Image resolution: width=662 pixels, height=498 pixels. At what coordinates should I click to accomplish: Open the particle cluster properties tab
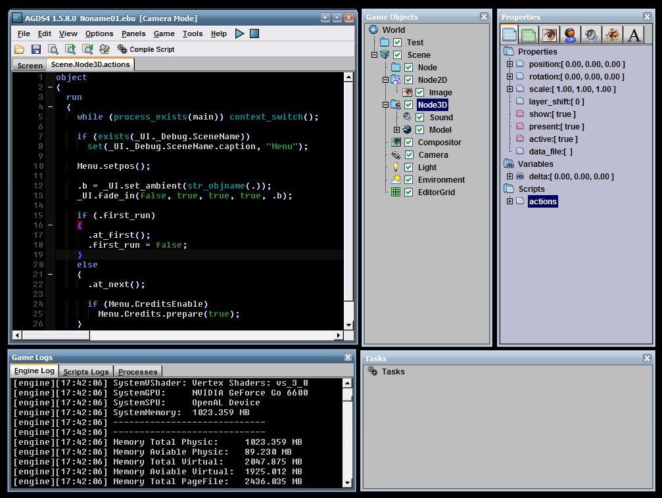(612, 35)
